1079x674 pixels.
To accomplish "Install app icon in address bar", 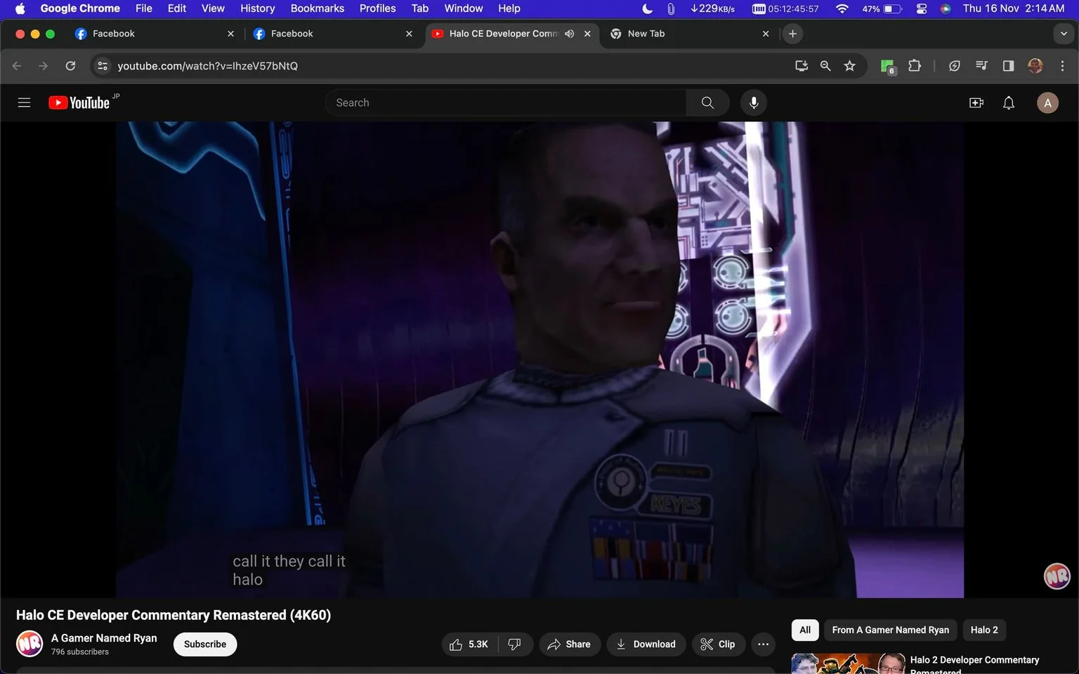I will (x=801, y=66).
